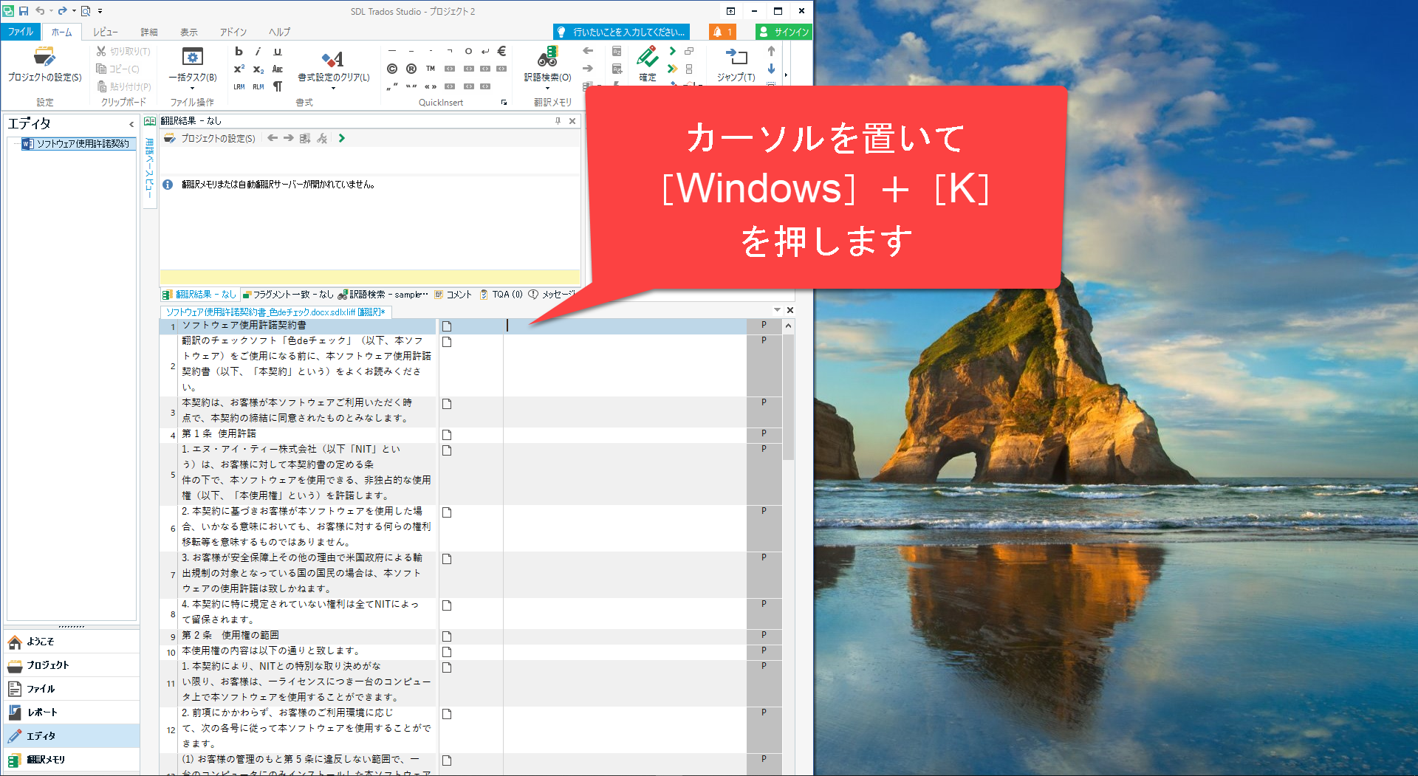Expand the Batch Tasks (一括タスク) dropdown
The height and width of the screenshot is (776, 1418).
(192, 88)
